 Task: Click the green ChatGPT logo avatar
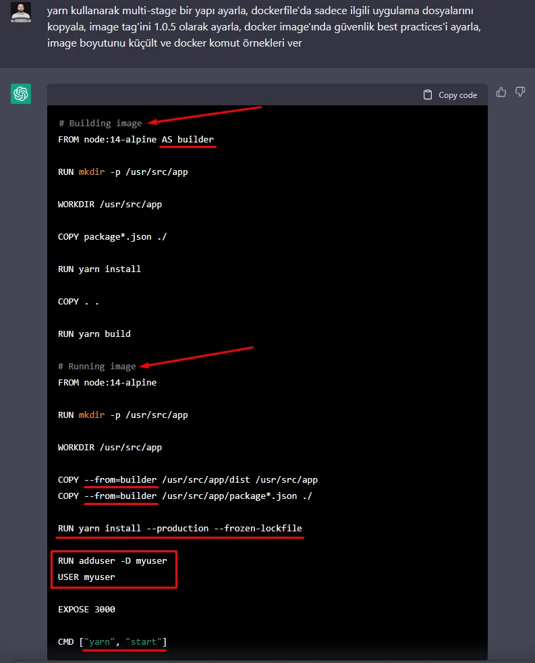(21, 94)
